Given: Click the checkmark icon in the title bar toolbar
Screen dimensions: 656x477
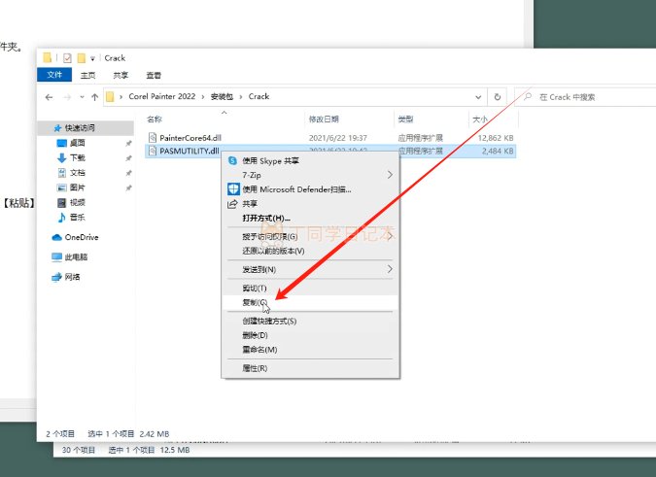Looking at the screenshot, I should (67, 58).
